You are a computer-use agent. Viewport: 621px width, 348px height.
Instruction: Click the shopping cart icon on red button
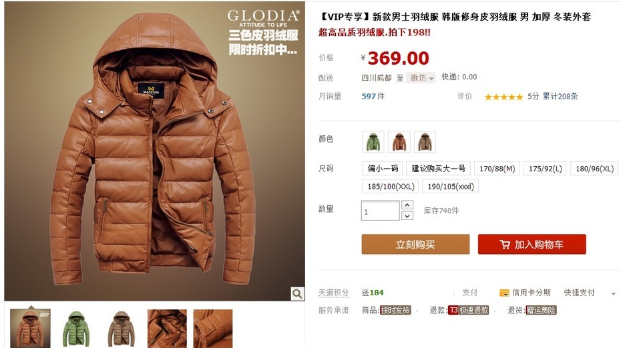pos(505,245)
